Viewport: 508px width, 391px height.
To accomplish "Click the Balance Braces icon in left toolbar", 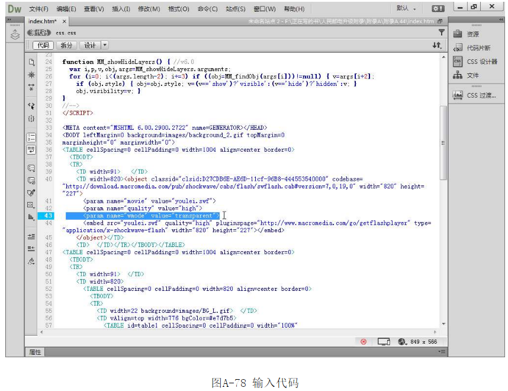I will click(31, 118).
